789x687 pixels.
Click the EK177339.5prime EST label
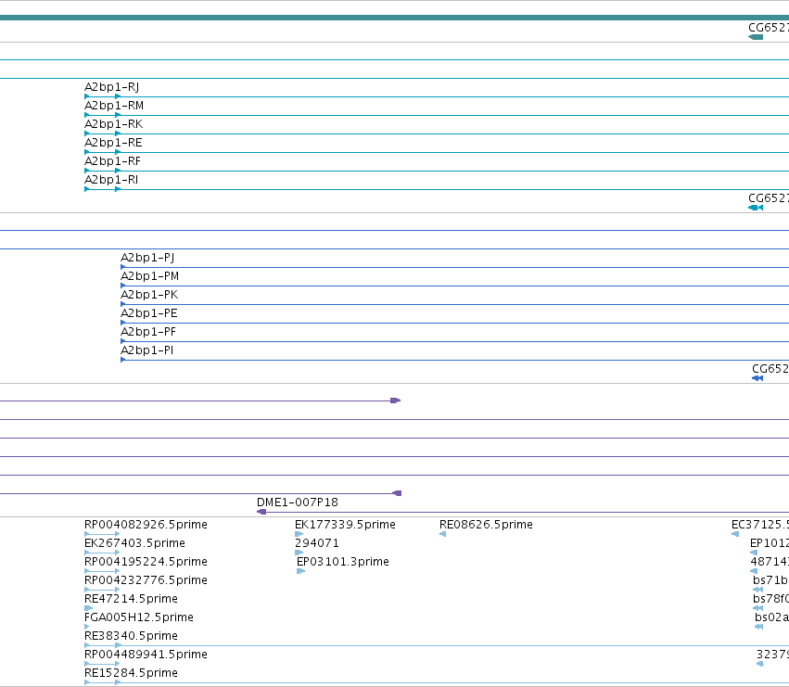345,525
